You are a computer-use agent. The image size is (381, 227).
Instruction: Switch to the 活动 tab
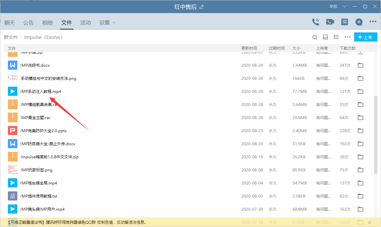click(x=86, y=23)
